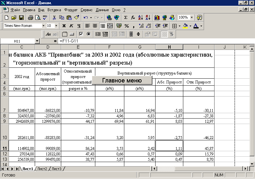Viewport: 255px width, 179px height.
Task: Select cell containing -46,22
Action: [x=199, y=132]
